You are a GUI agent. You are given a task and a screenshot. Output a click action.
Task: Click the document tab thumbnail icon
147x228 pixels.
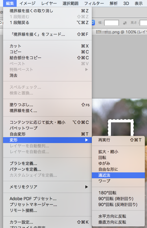coord(99,32)
